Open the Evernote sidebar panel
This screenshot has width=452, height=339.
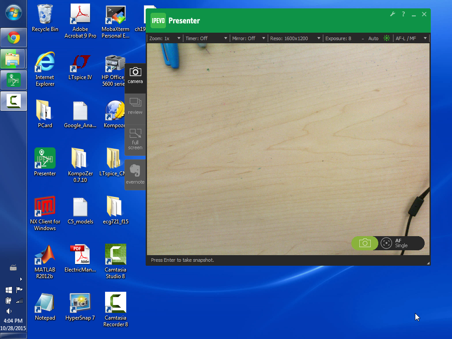coord(135,175)
